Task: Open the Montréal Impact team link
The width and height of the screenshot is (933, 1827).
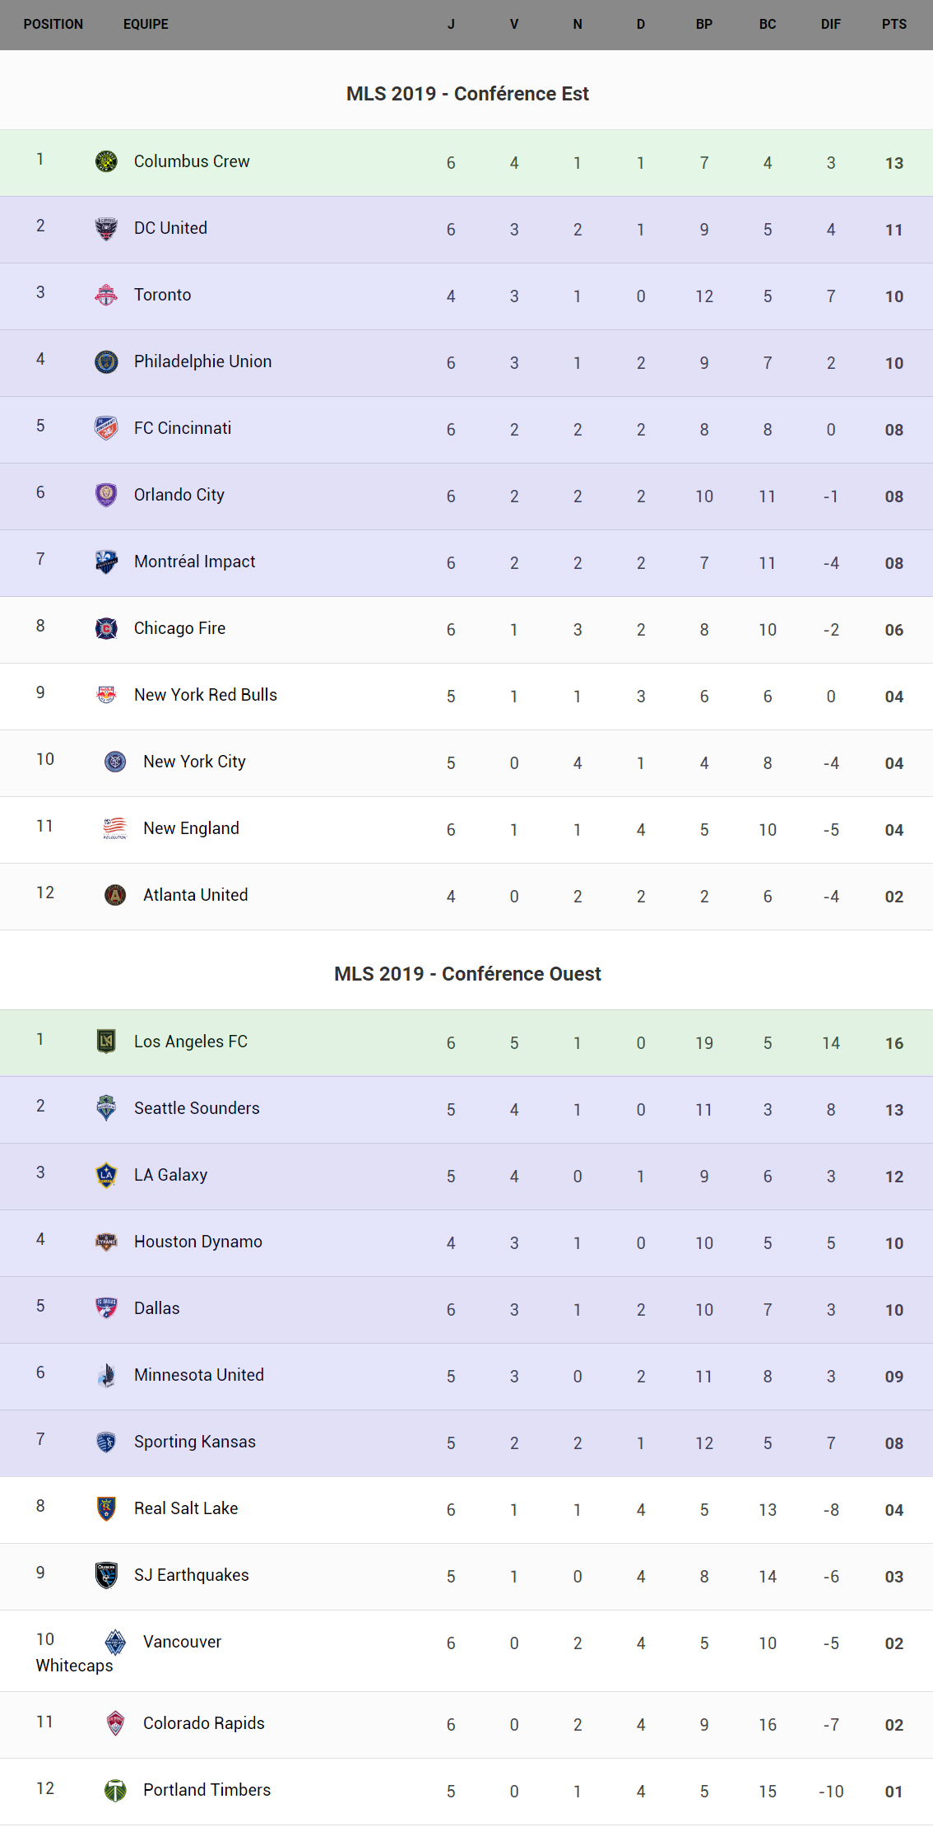Action: pos(194,562)
